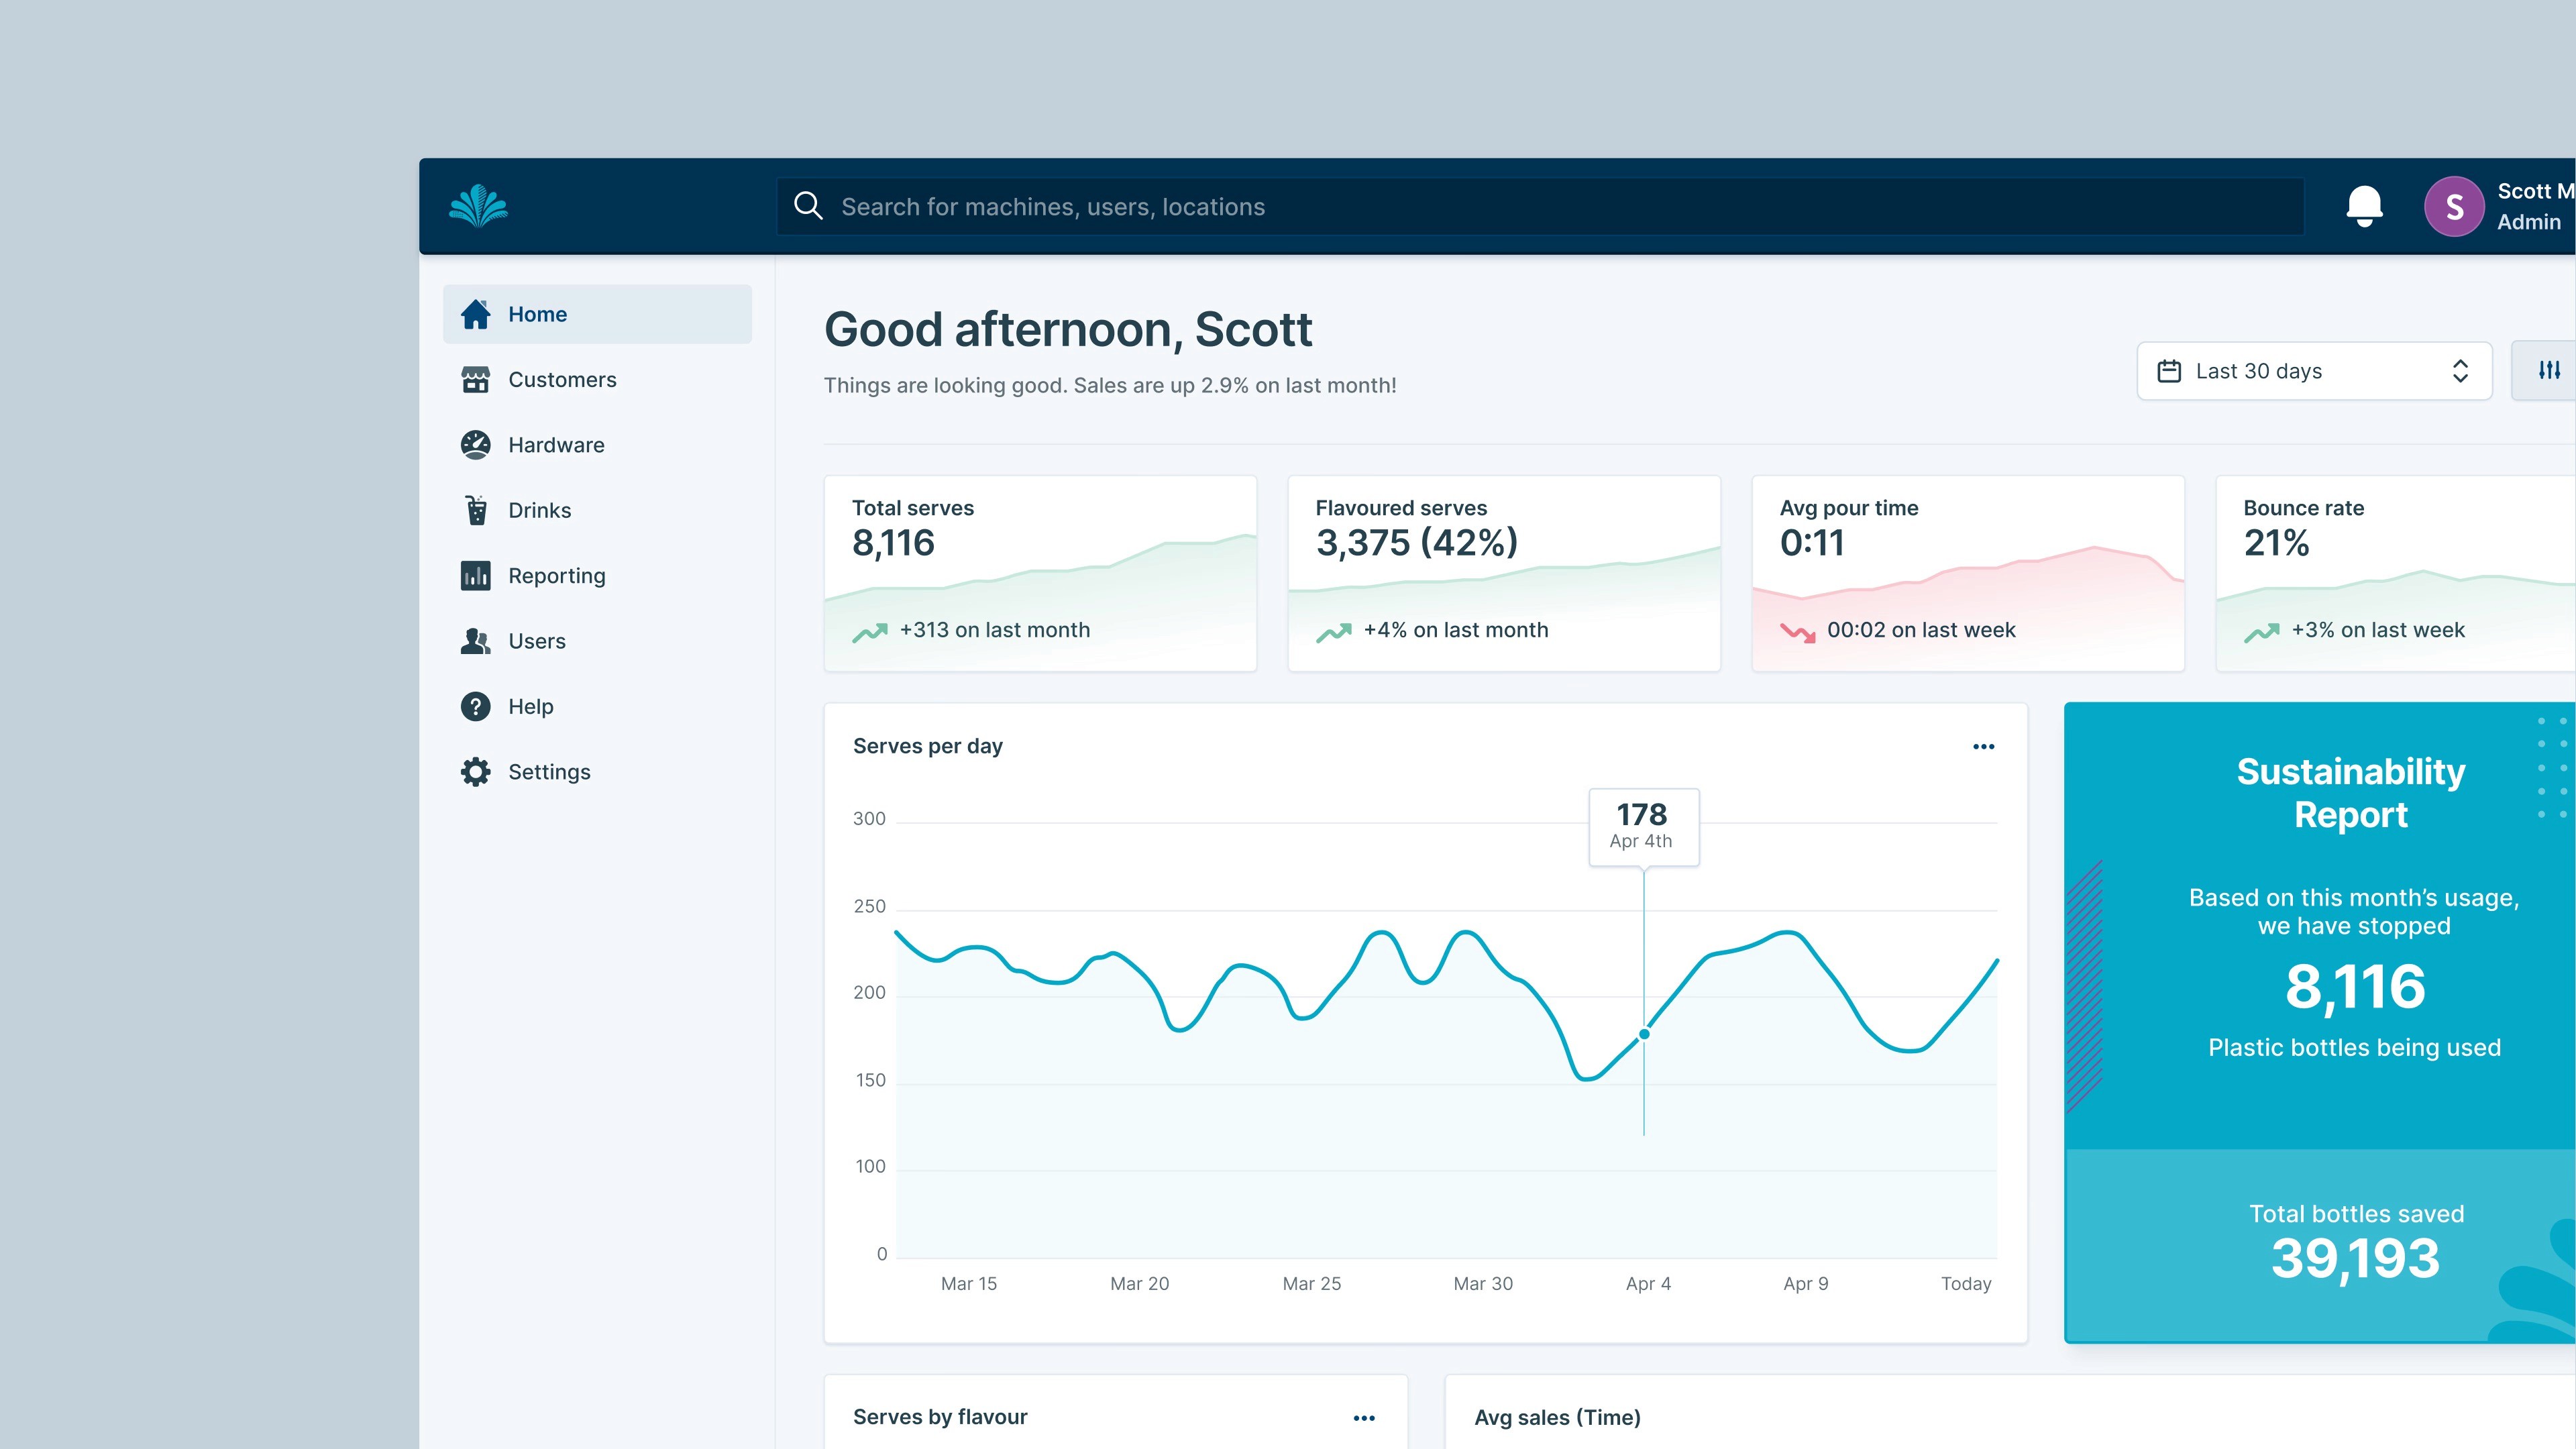The image size is (2576, 1449).
Task: Open Serves per day options menu
Action: (1983, 747)
